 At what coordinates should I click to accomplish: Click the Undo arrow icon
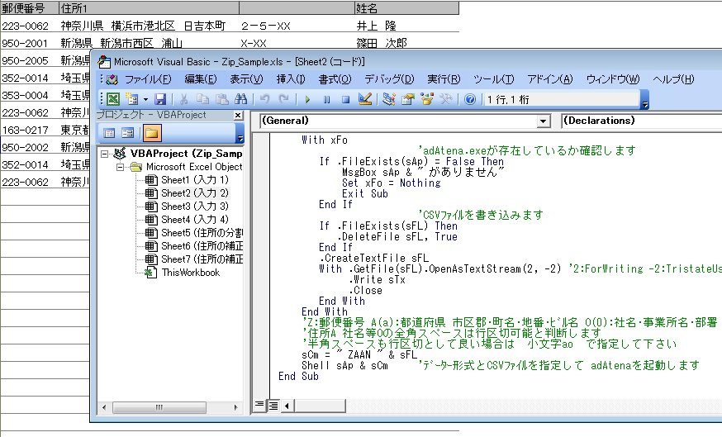(265, 99)
